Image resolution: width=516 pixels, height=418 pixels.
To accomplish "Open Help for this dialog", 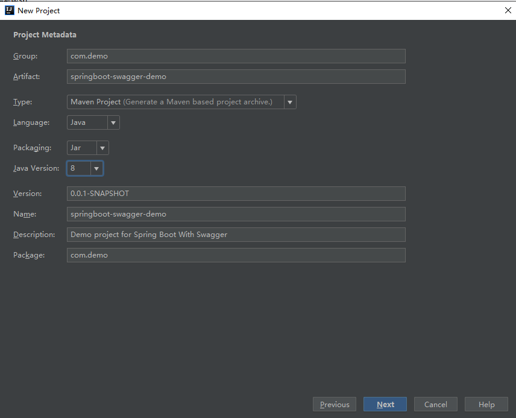I will click(486, 404).
